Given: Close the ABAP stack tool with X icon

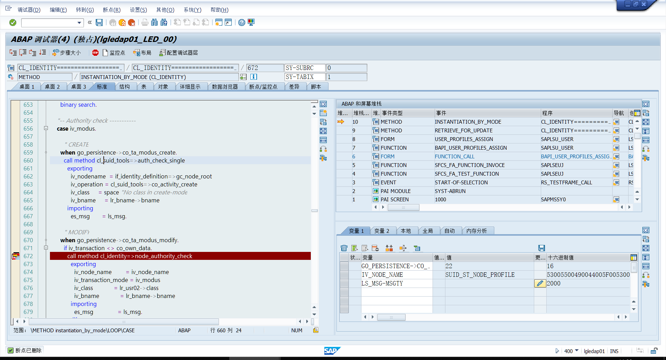Looking at the screenshot, I should [x=646, y=104].
